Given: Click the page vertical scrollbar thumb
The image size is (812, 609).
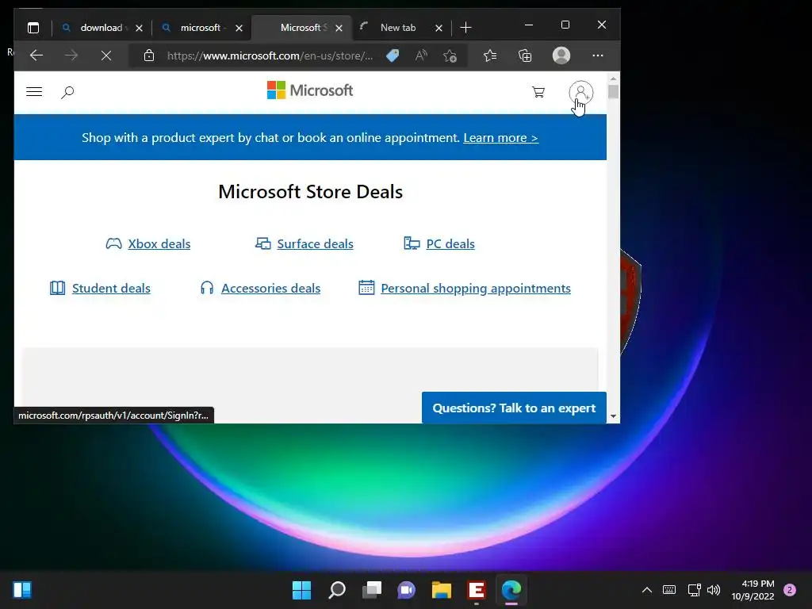Looking at the screenshot, I should tap(613, 92).
